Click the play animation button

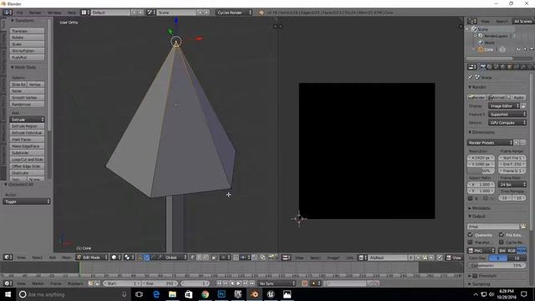[238, 283]
